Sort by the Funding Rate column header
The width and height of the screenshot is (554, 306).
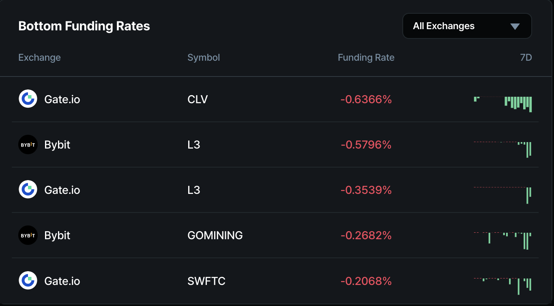pyautogui.click(x=366, y=57)
